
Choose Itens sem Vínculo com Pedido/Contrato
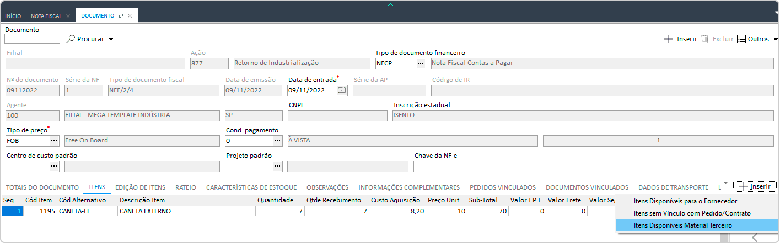click(692, 213)
